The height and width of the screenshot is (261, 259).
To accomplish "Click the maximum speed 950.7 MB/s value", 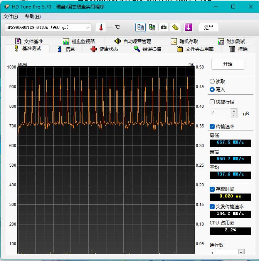I will [x=230, y=160].
